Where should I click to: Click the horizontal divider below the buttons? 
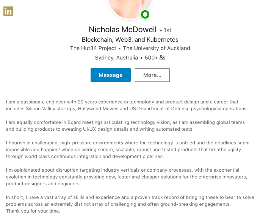(x=130, y=90)
